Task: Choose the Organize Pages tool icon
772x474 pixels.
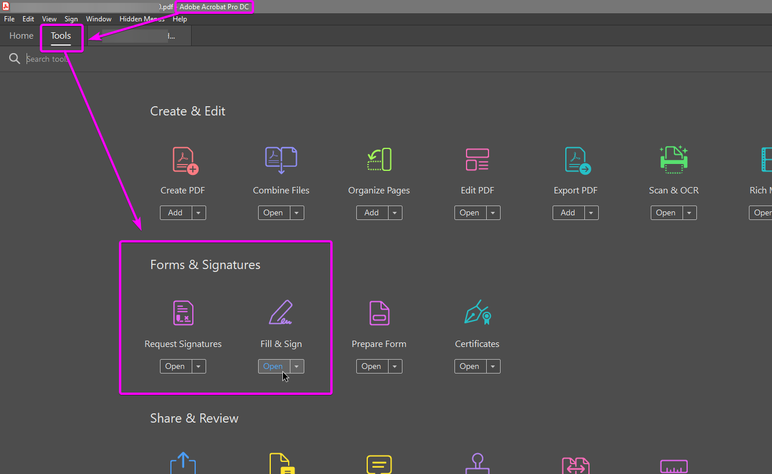Action: point(379,160)
